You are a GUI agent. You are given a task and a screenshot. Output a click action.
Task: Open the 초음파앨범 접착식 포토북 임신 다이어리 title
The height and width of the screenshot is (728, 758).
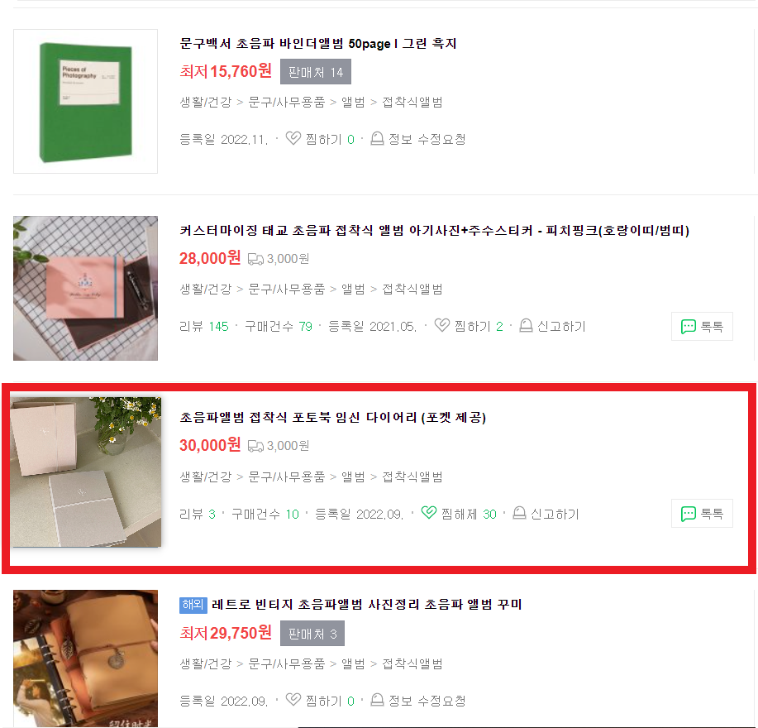tap(332, 417)
